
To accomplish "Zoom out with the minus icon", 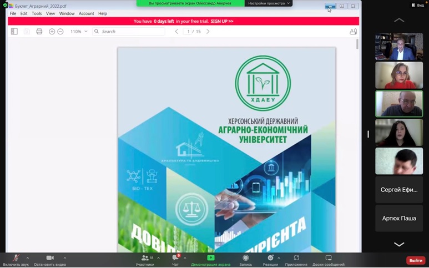I will 60,32.
